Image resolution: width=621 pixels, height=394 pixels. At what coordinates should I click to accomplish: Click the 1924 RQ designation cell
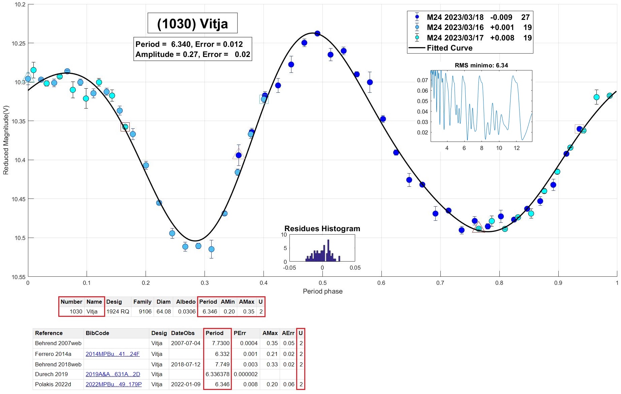tap(118, 311)
